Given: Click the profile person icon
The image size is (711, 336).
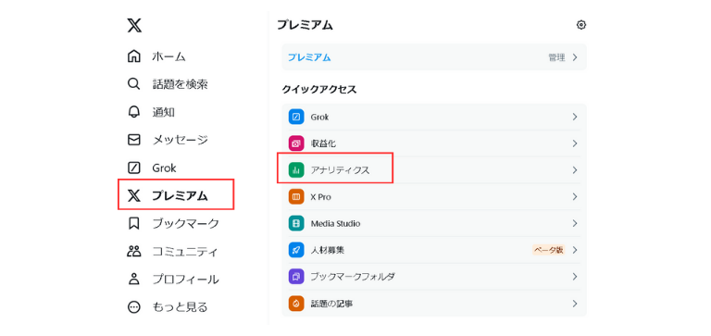Looking at the screenshot, I should point(133,280).
